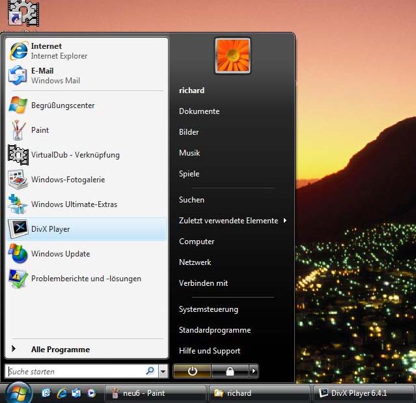416x403 pixels.
Task: Click Suchen in the Start menu
Action: (x=191, y=200)
